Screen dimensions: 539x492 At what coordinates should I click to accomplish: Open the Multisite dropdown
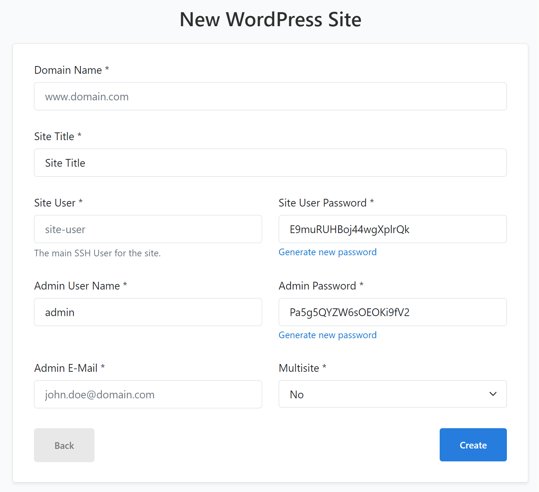[x=393, y=394]
